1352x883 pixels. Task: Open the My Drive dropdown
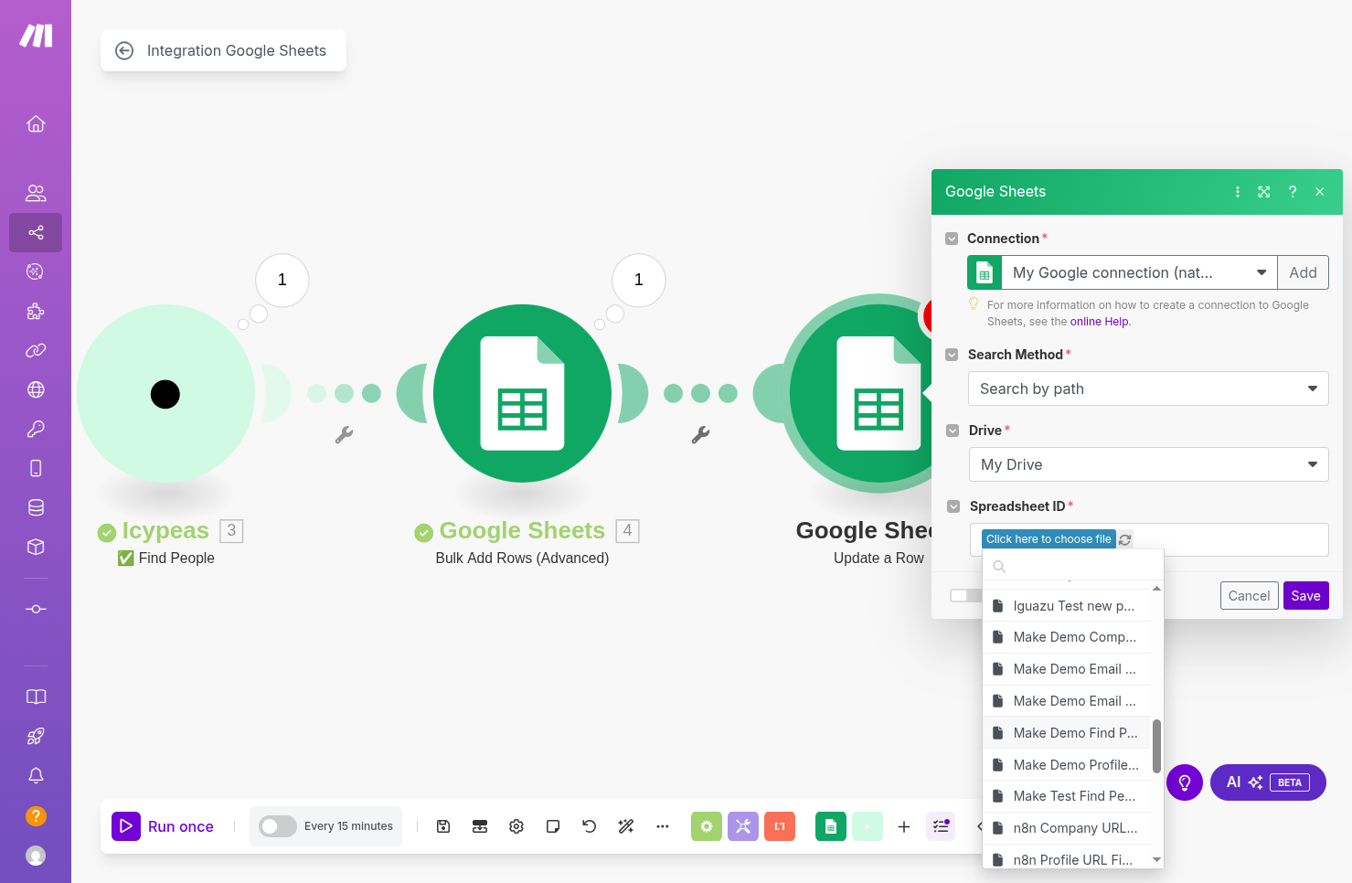(1148, 464)
